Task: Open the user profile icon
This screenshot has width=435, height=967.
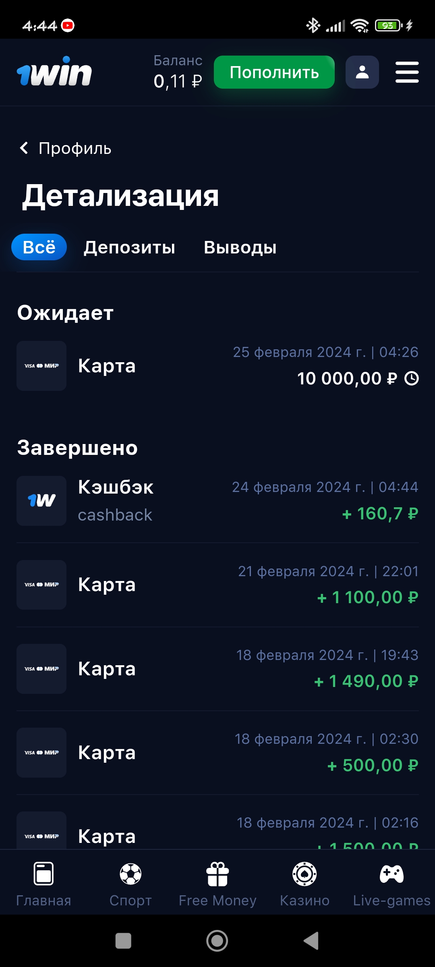Action: tap(362, 72)
